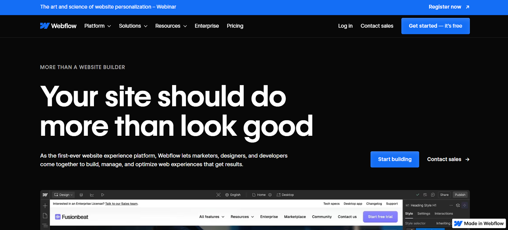Click the Fusionbeat logo
The image size is (508, 230).
72,217
